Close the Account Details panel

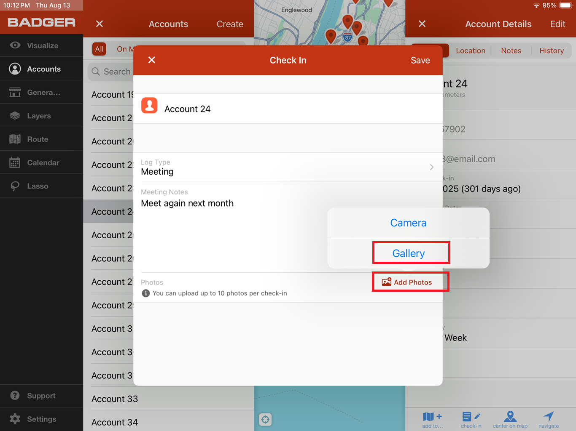point(422,24)
